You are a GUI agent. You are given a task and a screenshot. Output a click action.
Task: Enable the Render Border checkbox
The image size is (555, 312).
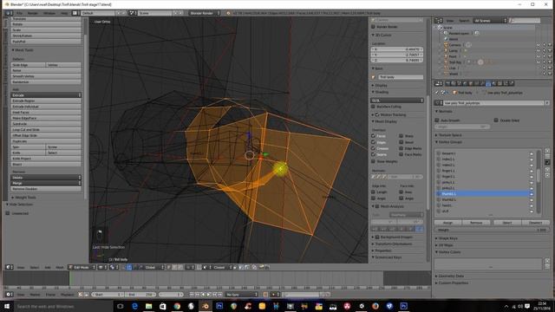tap(373, 27)
